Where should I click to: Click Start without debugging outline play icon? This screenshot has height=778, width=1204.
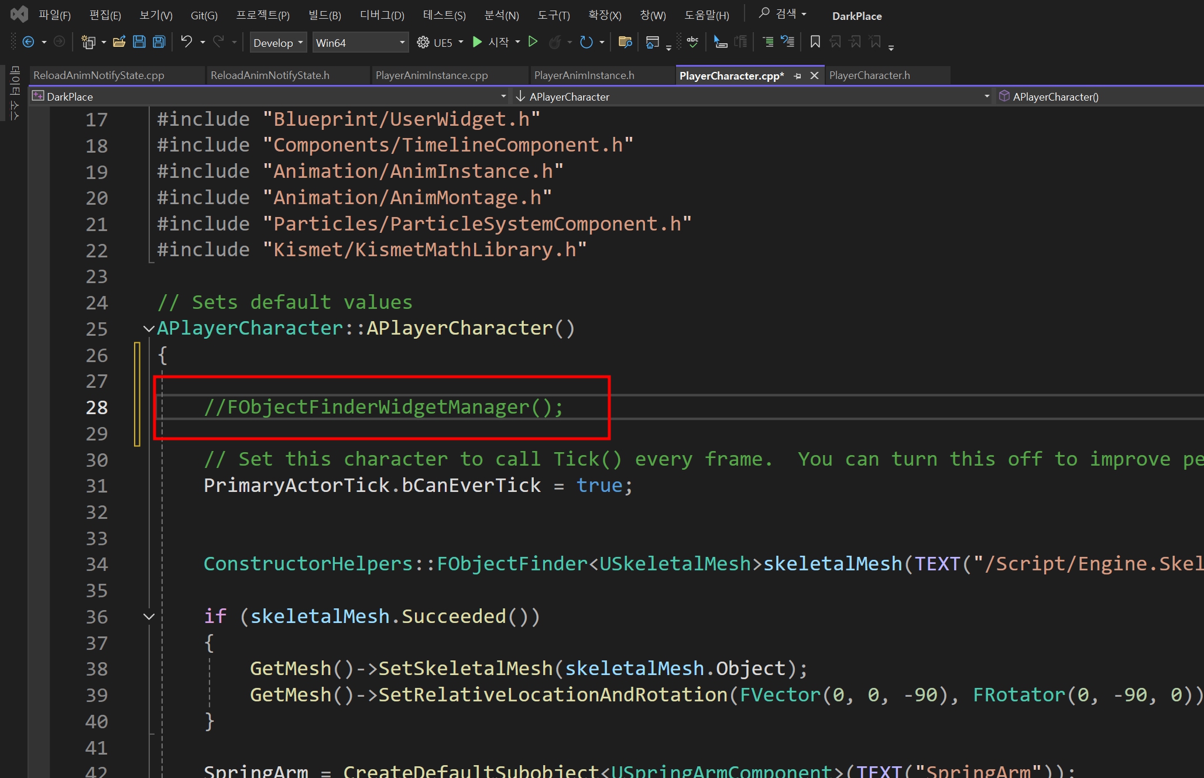[533, 42]
